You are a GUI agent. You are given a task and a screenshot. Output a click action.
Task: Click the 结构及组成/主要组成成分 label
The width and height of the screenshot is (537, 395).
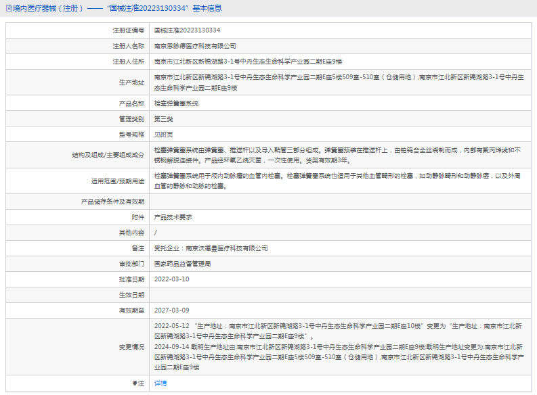point(108,155)
